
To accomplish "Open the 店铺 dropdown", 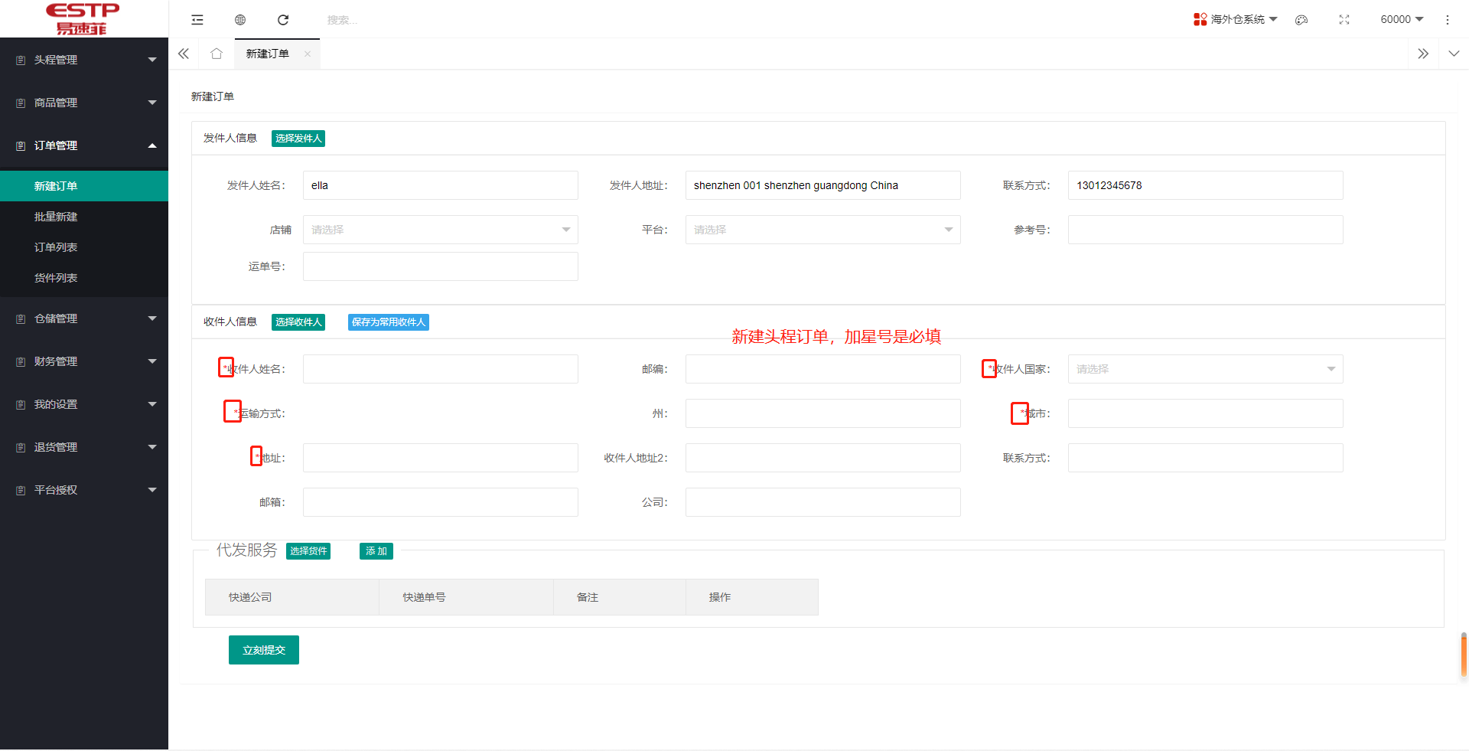I will pyautogui.click(x=440, y=230).
